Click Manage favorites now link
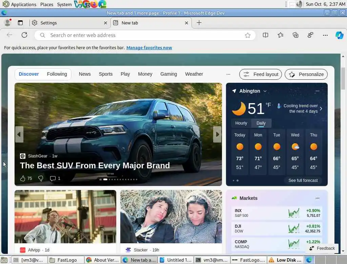Viewport: 347px width, 264px height. pos(149,48)
